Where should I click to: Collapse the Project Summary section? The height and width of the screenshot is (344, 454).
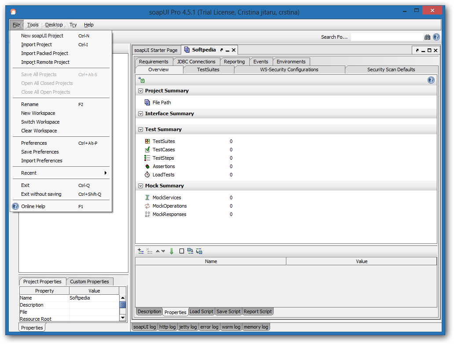tap(140, 91)
